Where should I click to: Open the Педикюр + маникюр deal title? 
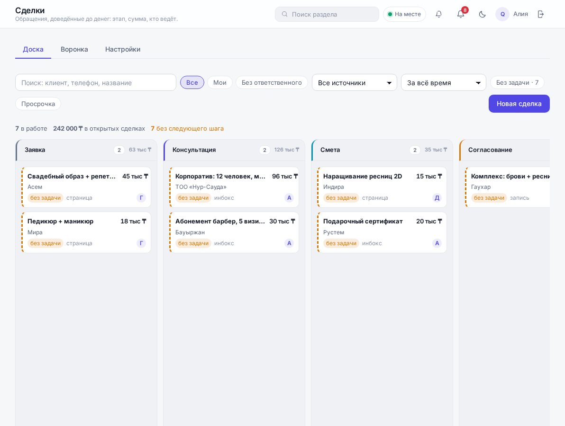pyautogui.click(x=61, y=221)
